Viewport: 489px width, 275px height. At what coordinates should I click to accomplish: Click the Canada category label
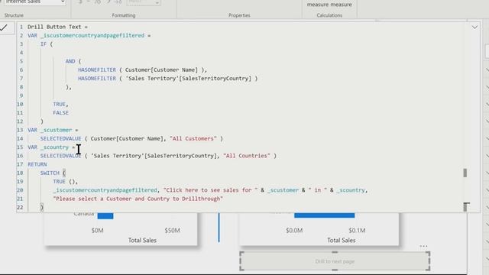tap(84, 214)
